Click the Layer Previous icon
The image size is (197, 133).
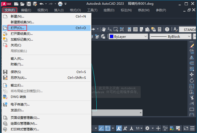(97, 37)
